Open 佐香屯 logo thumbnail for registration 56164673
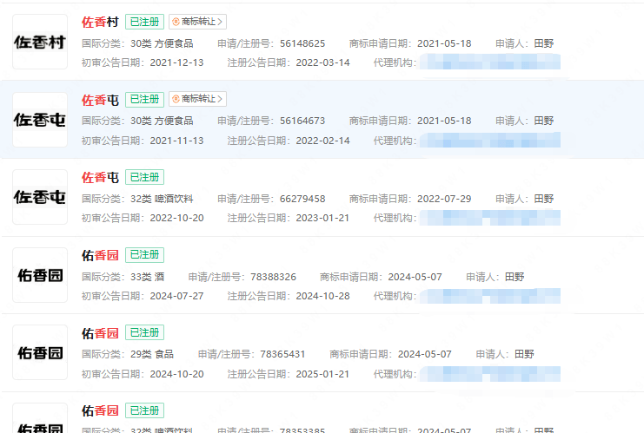Screen dimensions: 644x433 (39, 120)
